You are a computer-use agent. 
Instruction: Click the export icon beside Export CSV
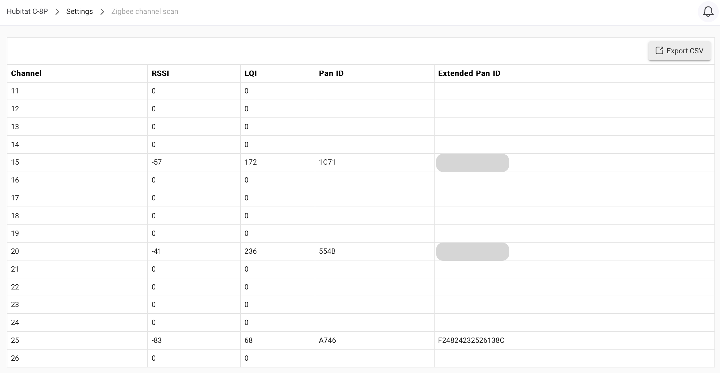(659, 51)
